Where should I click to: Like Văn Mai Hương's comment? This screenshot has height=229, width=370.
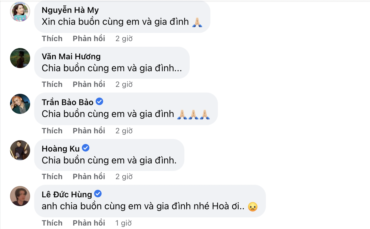[x=52, y=84]
